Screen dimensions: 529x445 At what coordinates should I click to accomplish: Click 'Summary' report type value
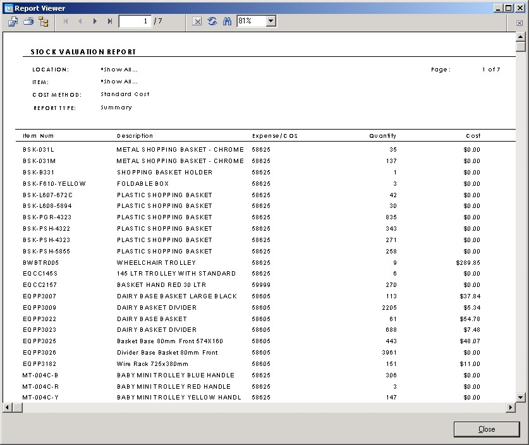tap(116, 107)
